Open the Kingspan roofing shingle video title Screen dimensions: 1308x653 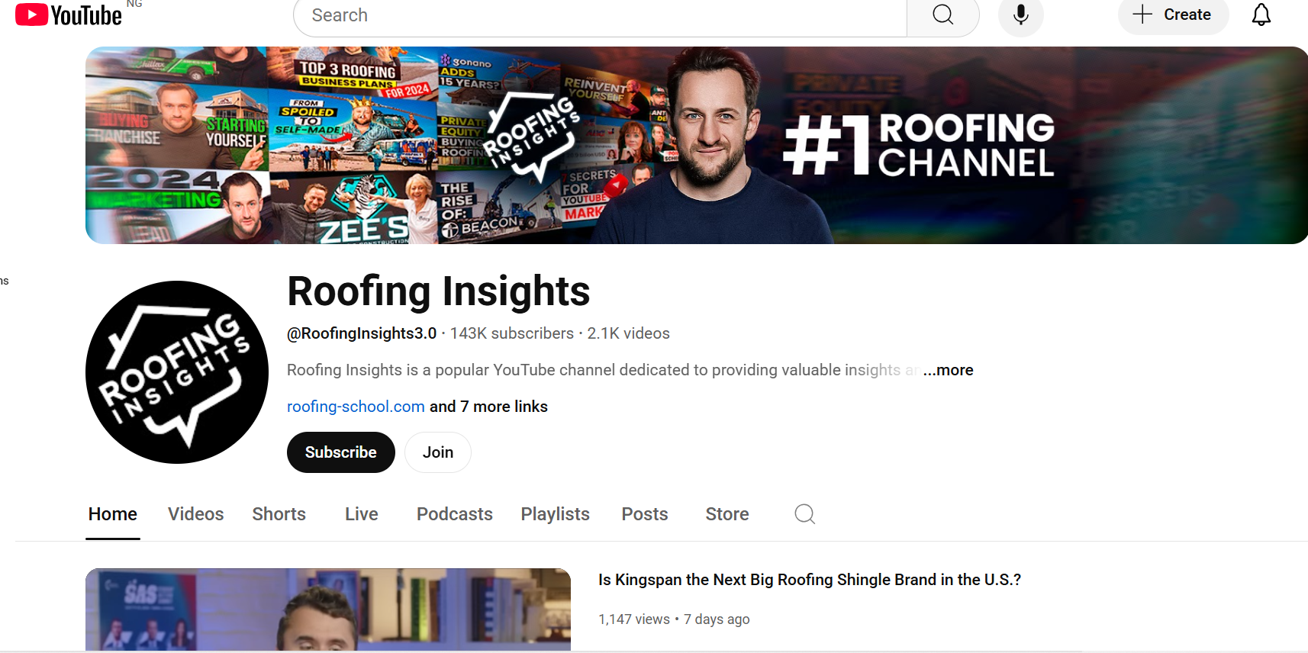point(810,580)
